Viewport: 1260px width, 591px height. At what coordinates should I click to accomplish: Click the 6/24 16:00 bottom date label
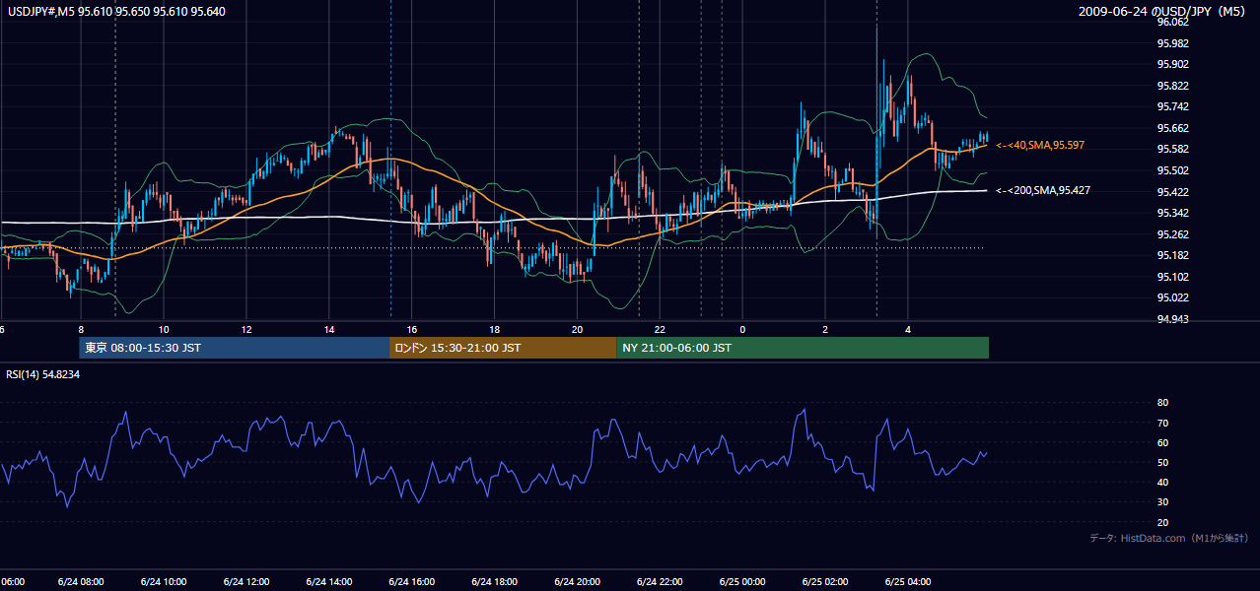[x=412, y=582]
